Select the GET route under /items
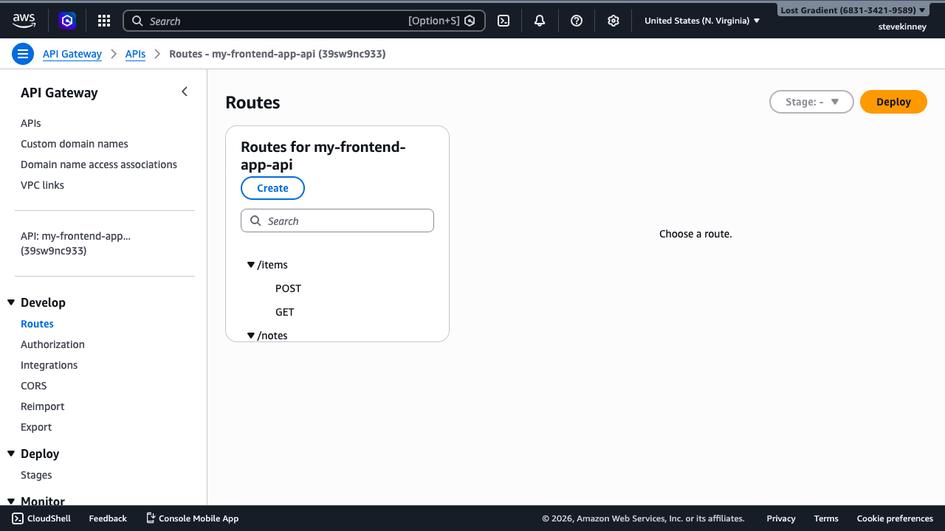Image resolution: width=945 pixels, height=531 pixels. click(x=285, y=312)
